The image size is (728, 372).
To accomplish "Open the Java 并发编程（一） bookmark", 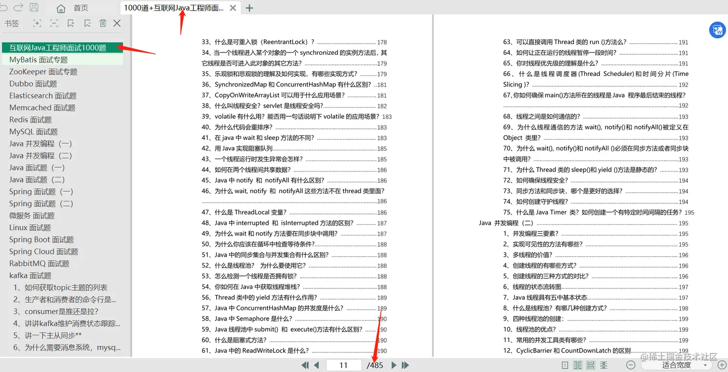I will [40, 144].
